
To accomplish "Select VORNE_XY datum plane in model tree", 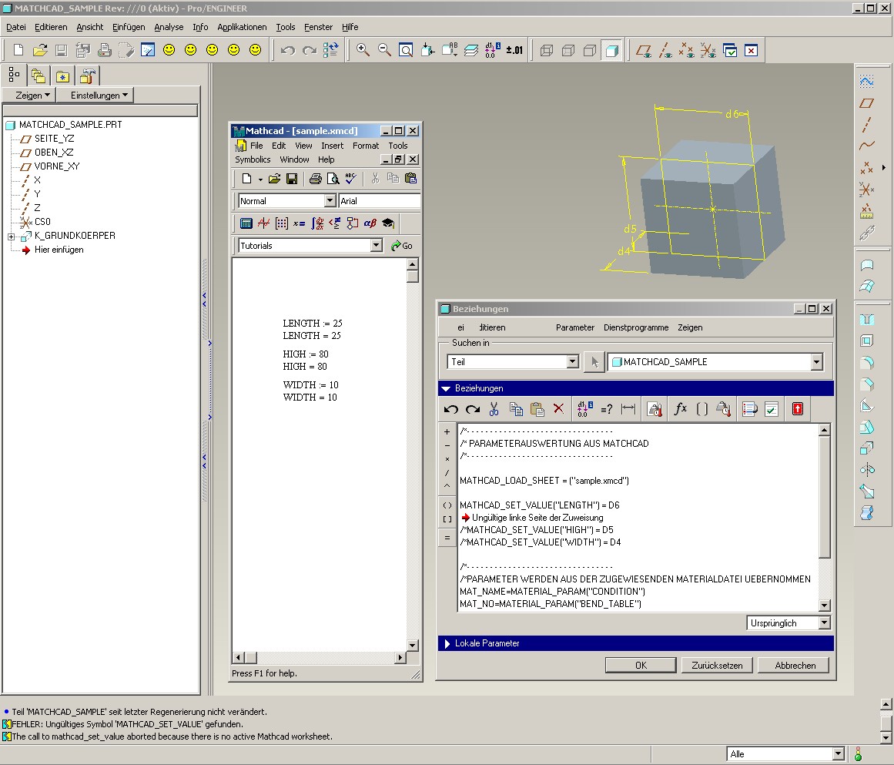I will pos(56,166).
